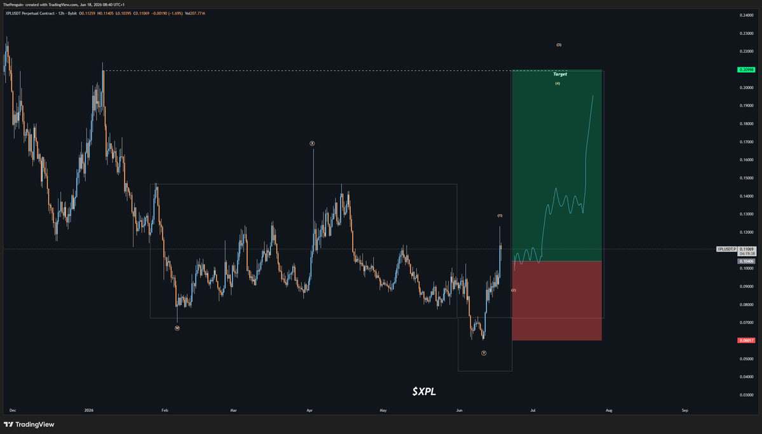Click the Sep label on time axis
Image resolution: width=762 pixels, height=434 pixels.
pyautogui.click(x=684, y=410)
